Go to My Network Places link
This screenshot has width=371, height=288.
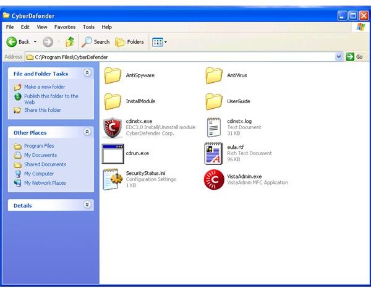click(45, 183)
